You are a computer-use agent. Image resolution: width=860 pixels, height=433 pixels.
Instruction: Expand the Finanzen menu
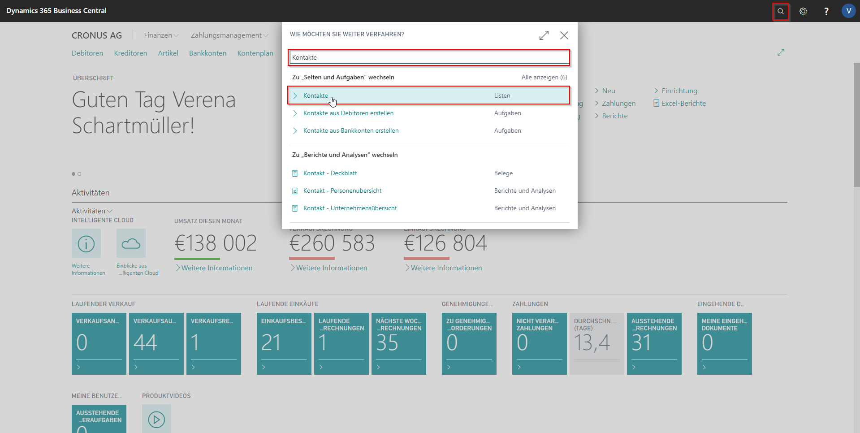pos(161,35)
